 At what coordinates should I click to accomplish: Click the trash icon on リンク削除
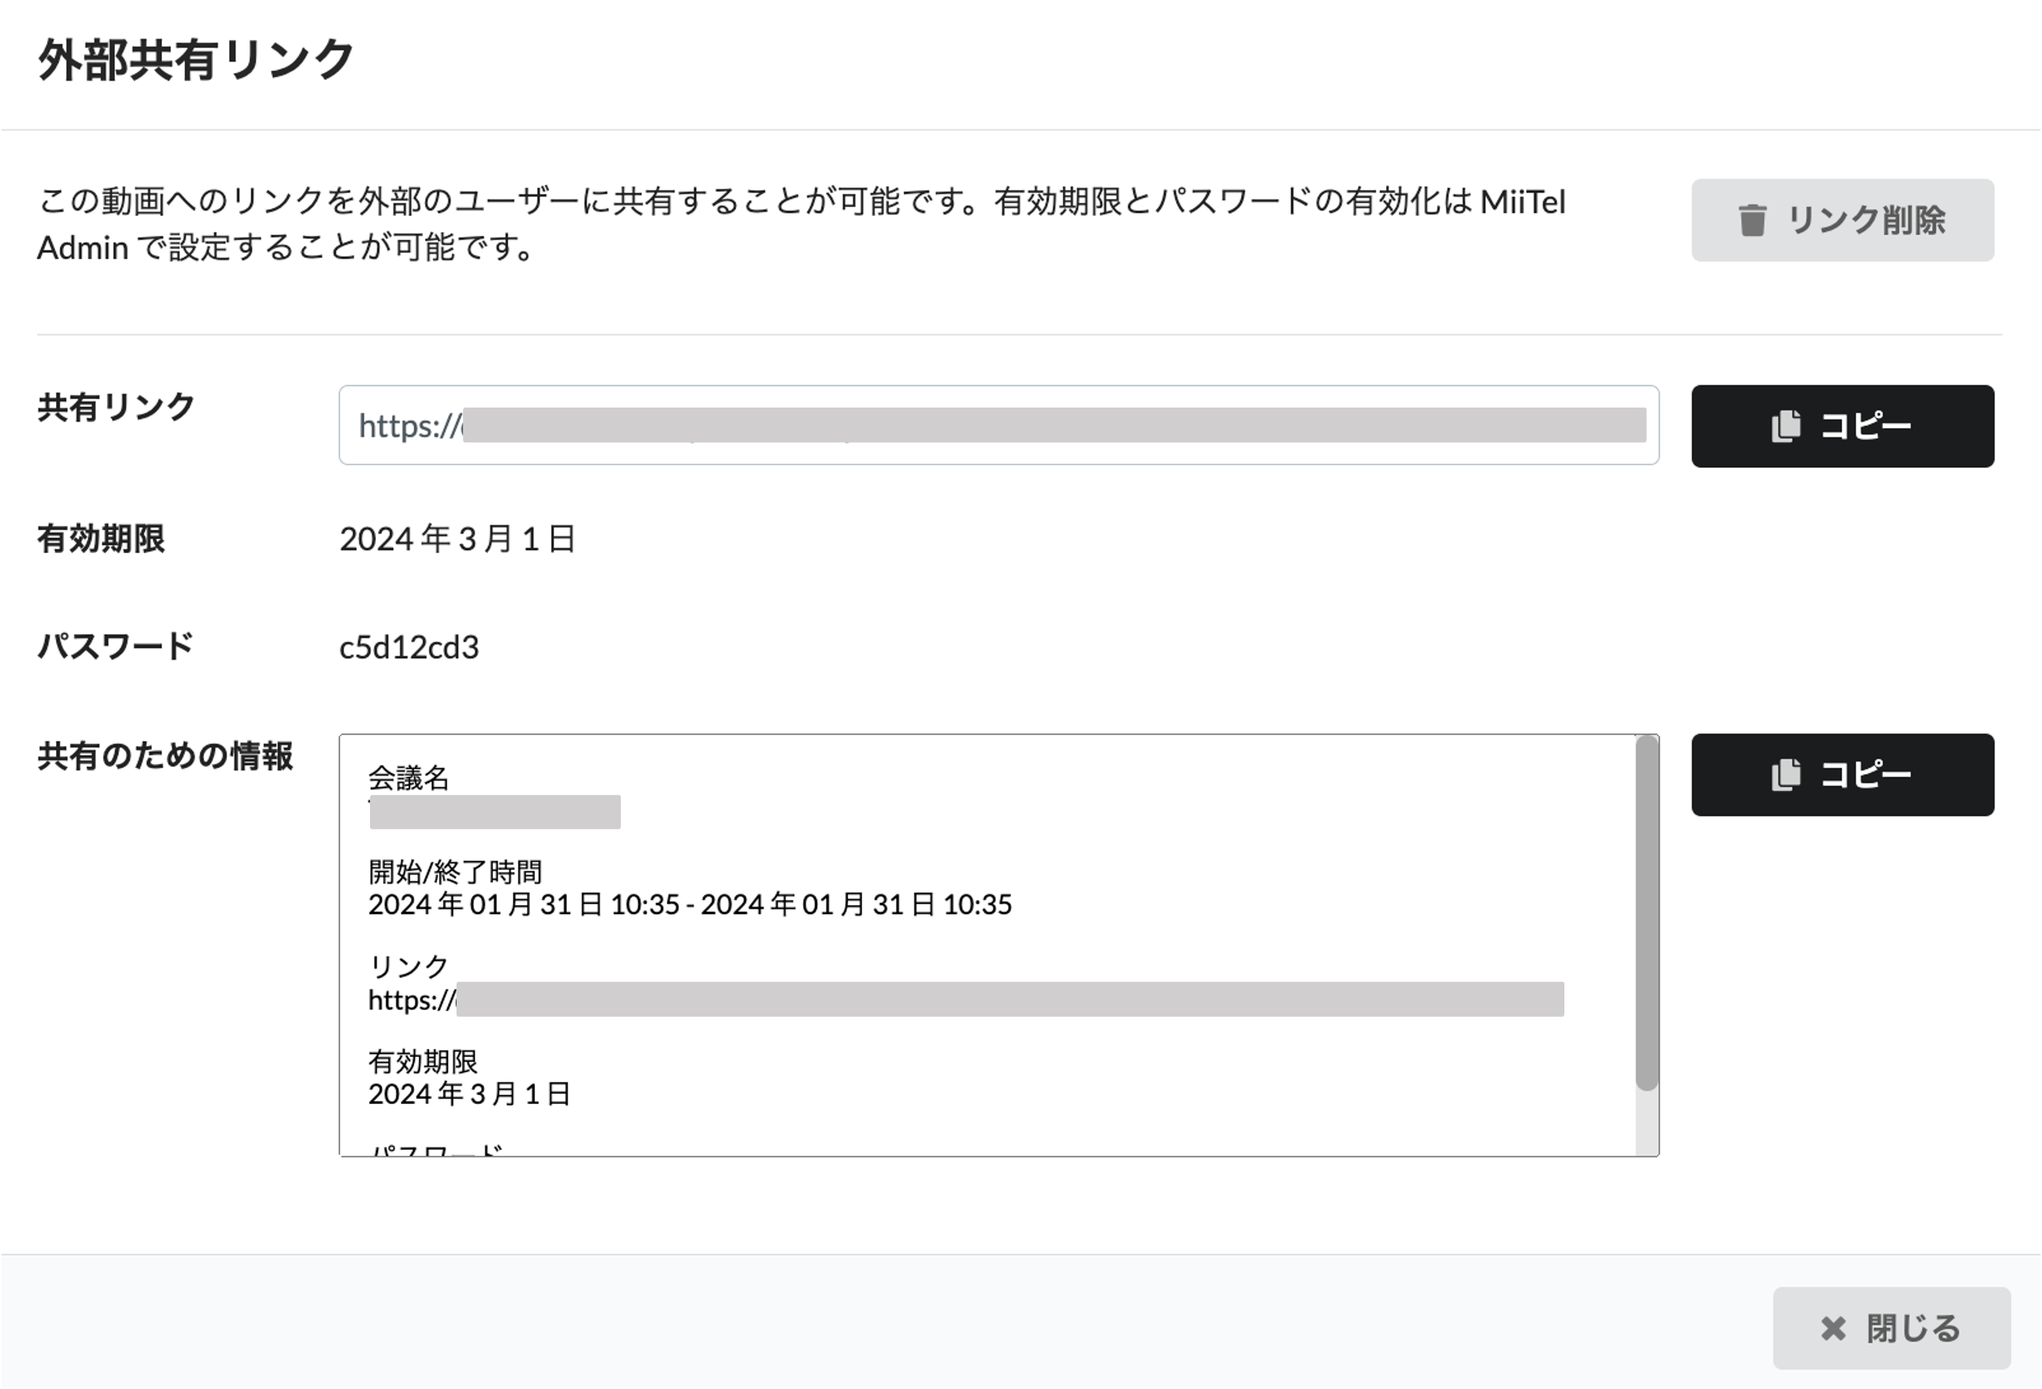[x=1751, y=220]
